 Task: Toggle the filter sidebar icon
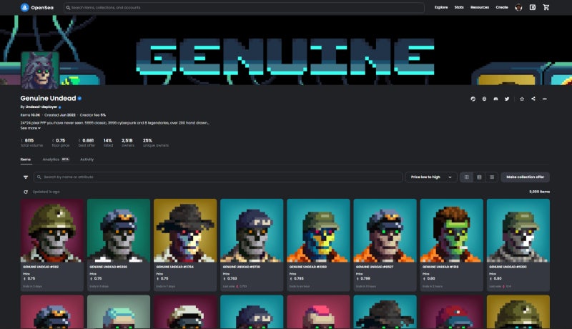[x=26, y=177]
